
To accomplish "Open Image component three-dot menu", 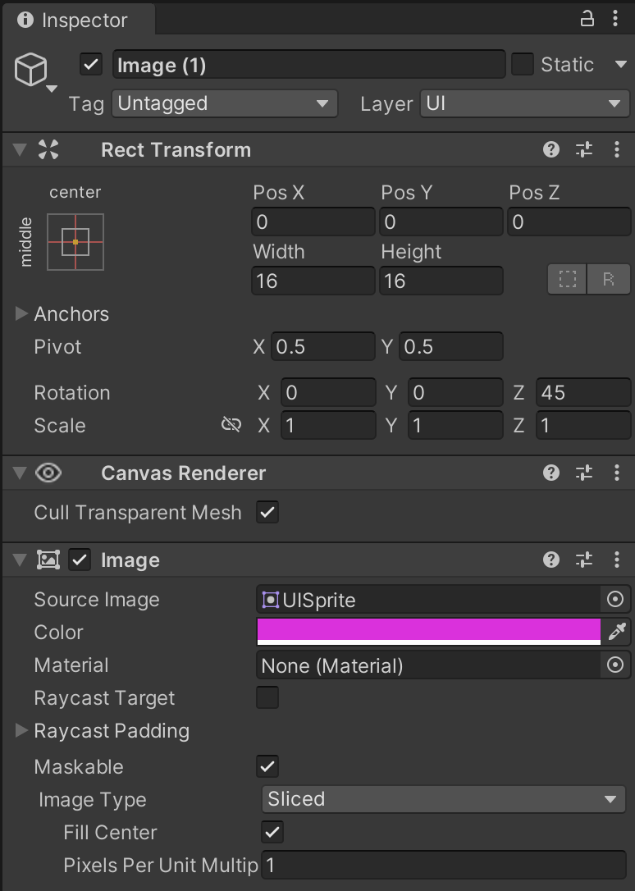I will pyautogui.click(x=617, y=560).
